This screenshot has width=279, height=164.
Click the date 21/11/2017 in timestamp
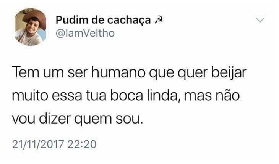(x=38, y=144)
